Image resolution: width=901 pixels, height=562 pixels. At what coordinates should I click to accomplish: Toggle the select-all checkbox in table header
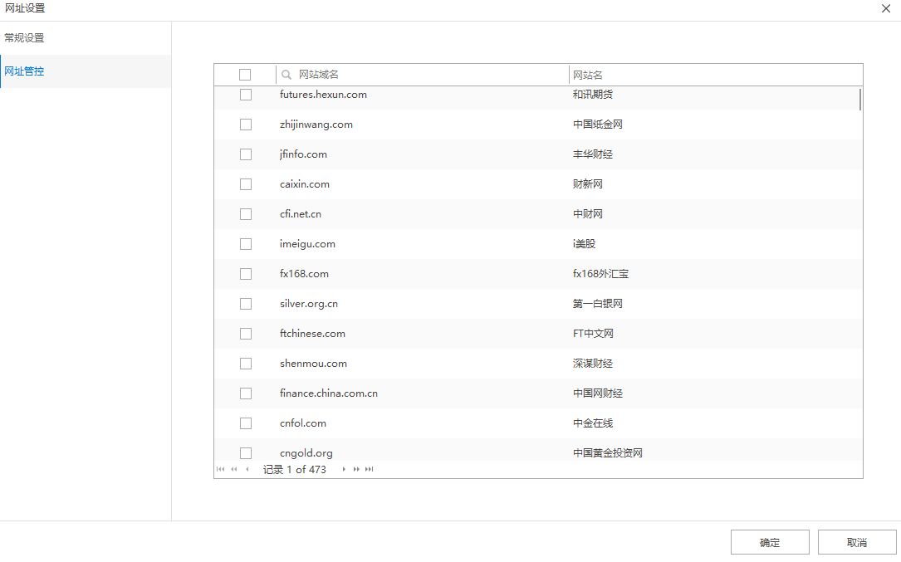tap(245, 75)
